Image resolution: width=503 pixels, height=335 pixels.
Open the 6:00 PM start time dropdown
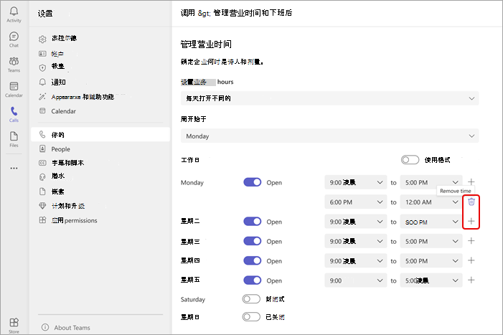click(356, 202)
